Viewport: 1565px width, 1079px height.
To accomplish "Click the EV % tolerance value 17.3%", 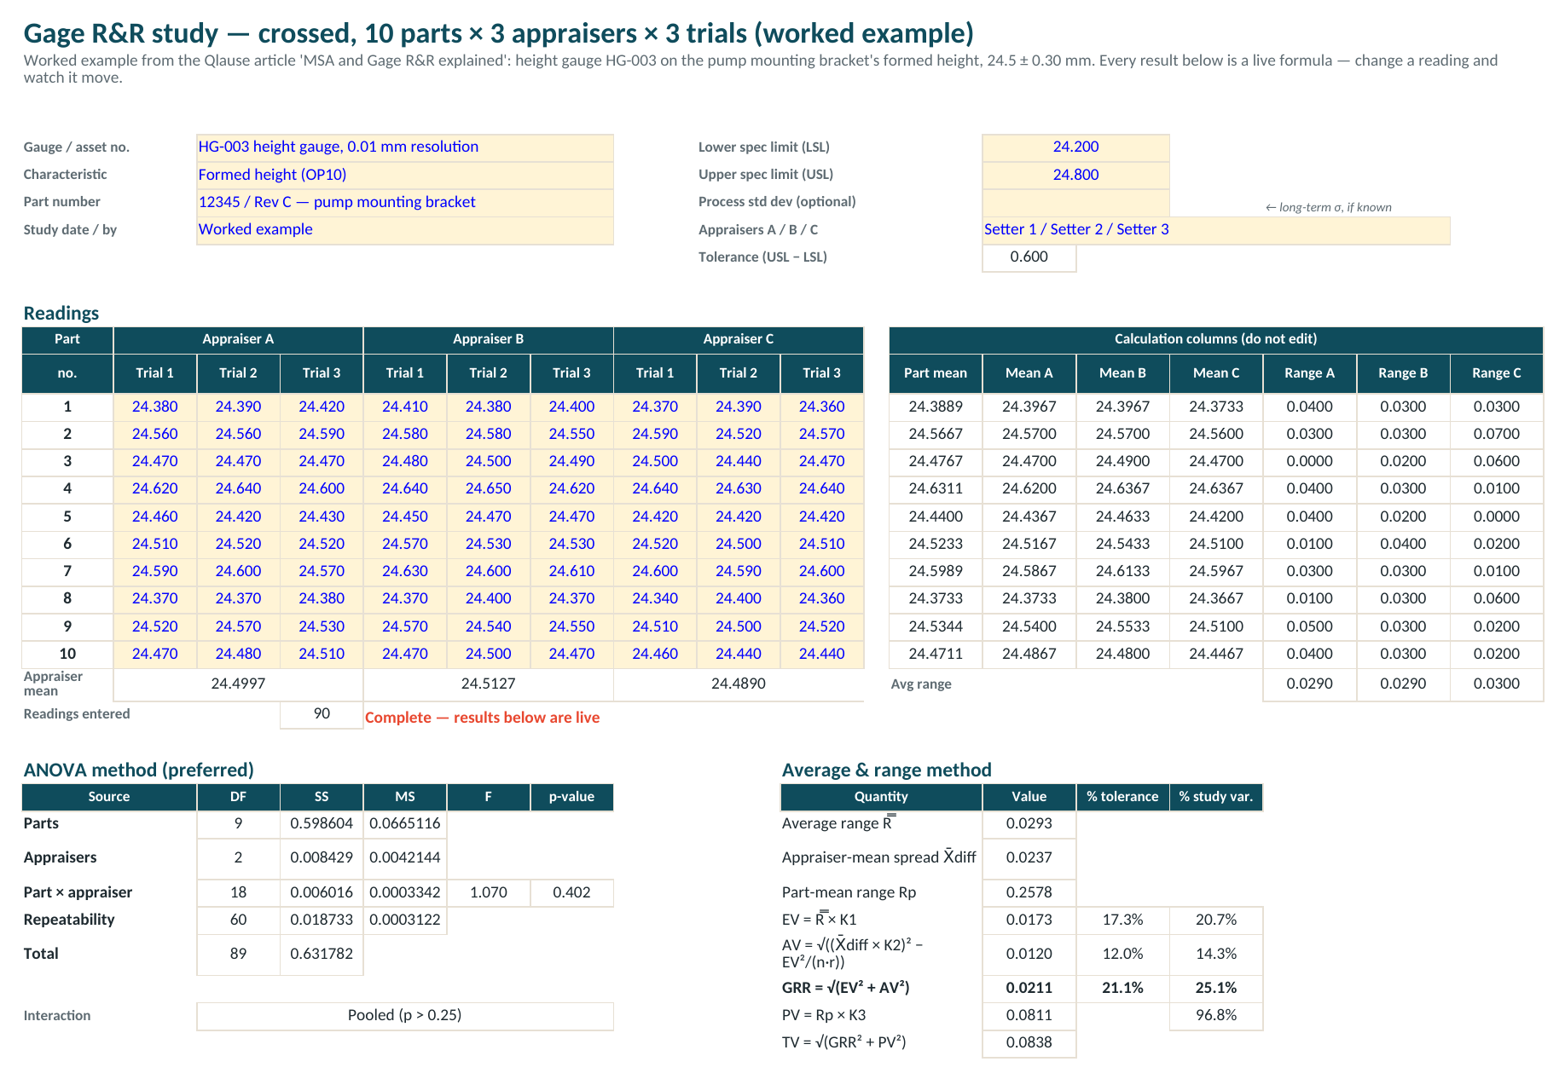I will click(1122, 920).
